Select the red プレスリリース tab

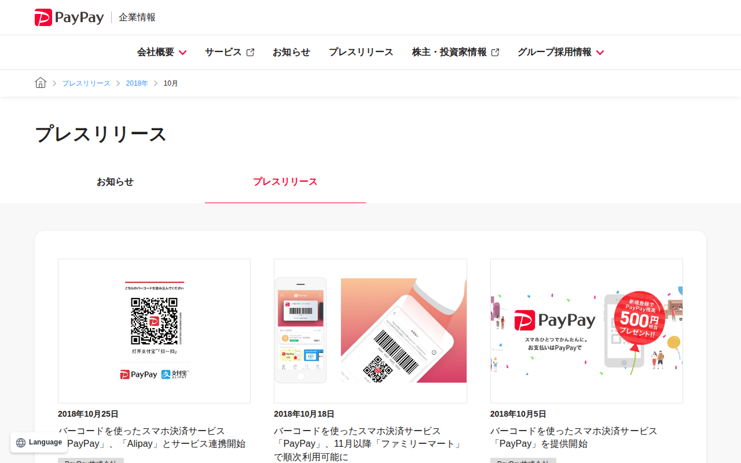[x=285, y=182]
